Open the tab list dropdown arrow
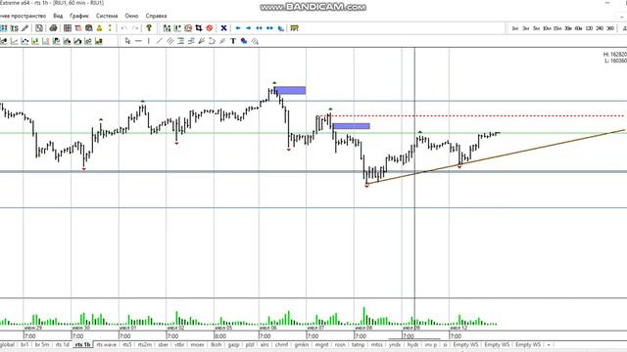The height and width of the screenshot is (352, 627). (549, 345)
